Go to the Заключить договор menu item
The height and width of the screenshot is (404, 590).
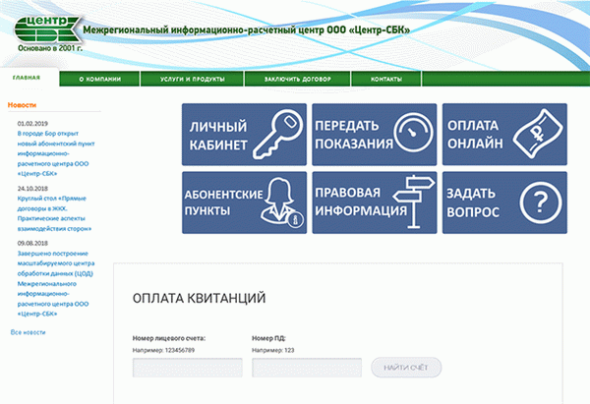[298, 79]
